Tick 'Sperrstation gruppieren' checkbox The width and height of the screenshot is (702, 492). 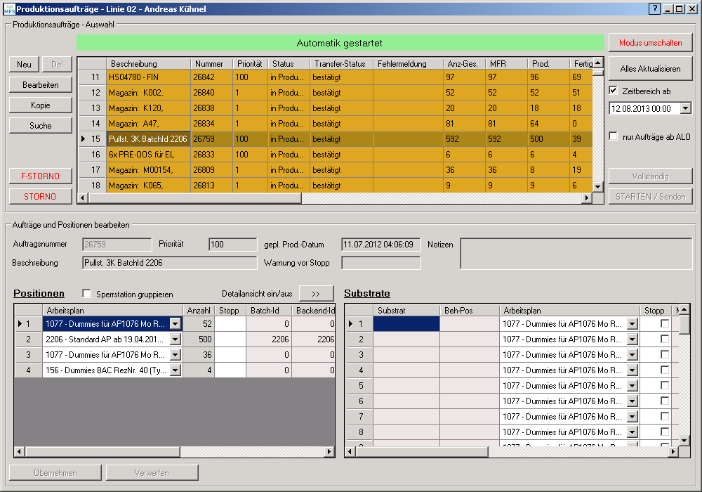tap(87, 294)
